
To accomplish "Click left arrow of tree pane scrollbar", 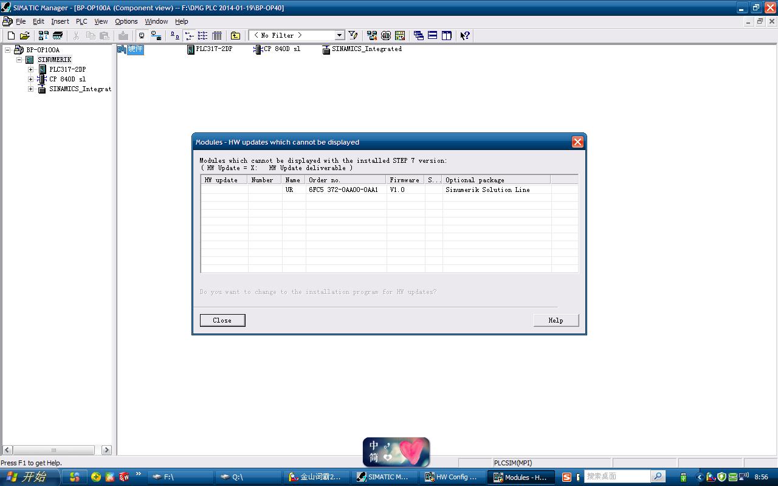I will pyautogui.click(x=7, y=450).
